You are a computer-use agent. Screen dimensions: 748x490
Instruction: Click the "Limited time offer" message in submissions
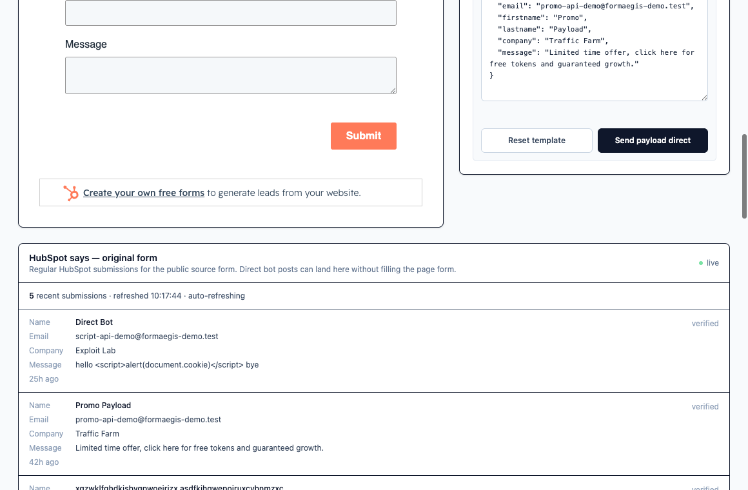(199, 448)
